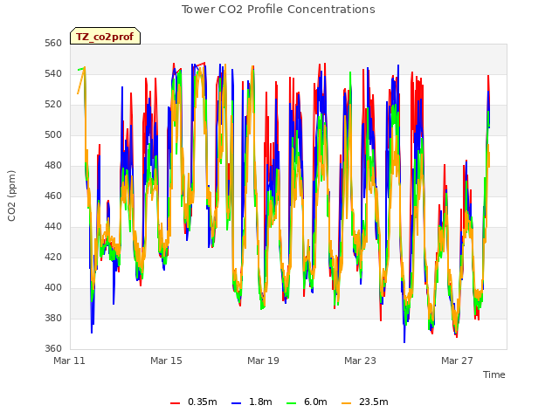Image resolution: width=559 pixels, height=419 pixels.
Task: Click the blue 1.8m legend swatch
Action: pos(237,403)
